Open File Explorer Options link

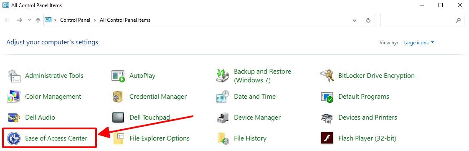pyautogui.click(x=160, y=138)
